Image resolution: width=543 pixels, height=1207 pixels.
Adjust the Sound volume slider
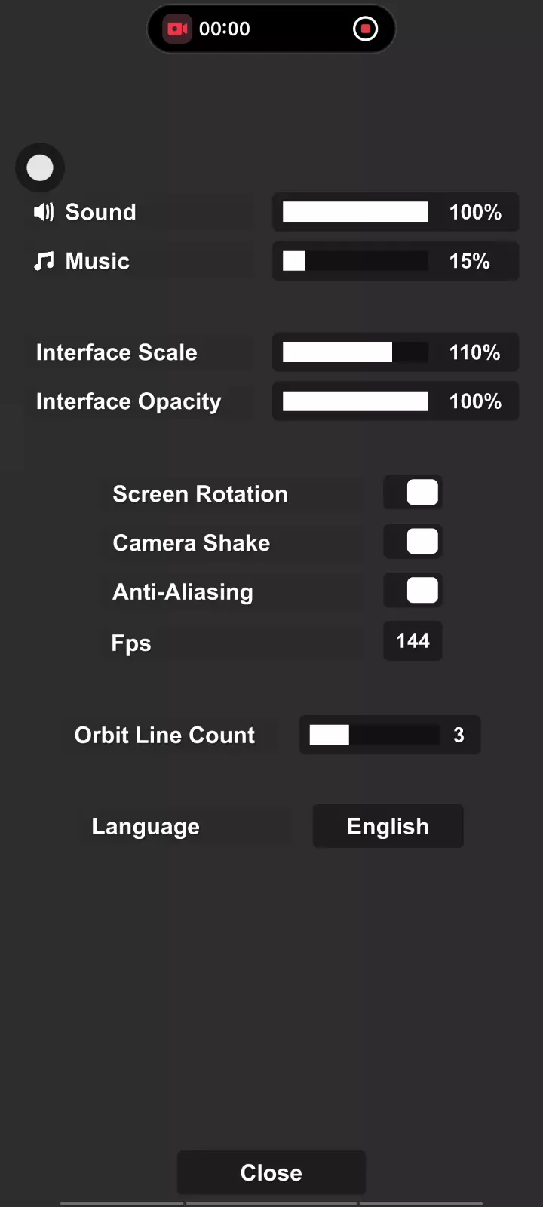point(355,212)
